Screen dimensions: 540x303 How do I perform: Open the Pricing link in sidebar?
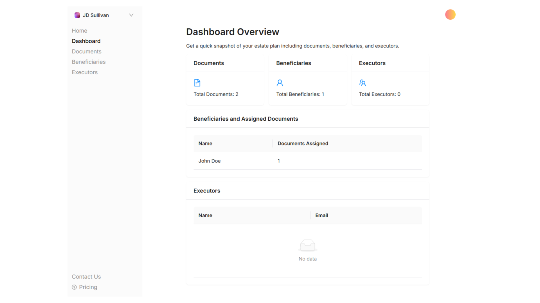click(88, 287)
